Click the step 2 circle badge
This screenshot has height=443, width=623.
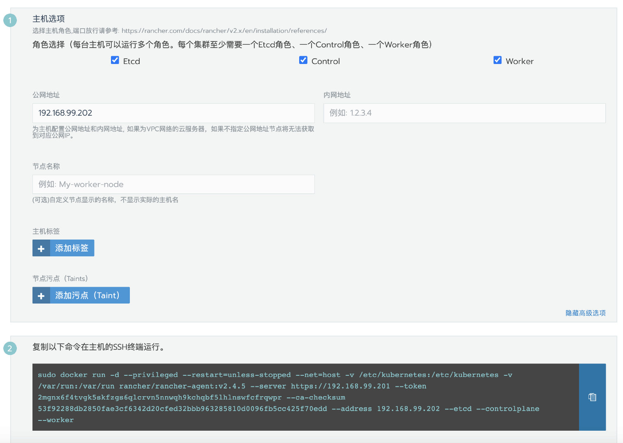(10, 349)
